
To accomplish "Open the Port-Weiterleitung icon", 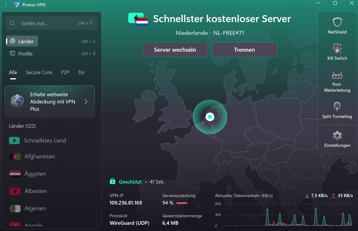I will 337,75.
